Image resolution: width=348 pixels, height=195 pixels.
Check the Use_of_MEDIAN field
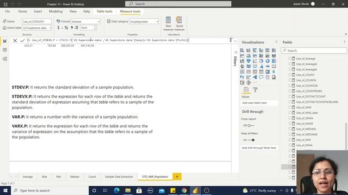[290, 129]
